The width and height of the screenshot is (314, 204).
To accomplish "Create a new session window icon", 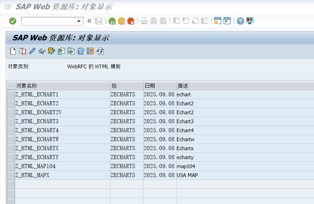I will coord(217,21).
